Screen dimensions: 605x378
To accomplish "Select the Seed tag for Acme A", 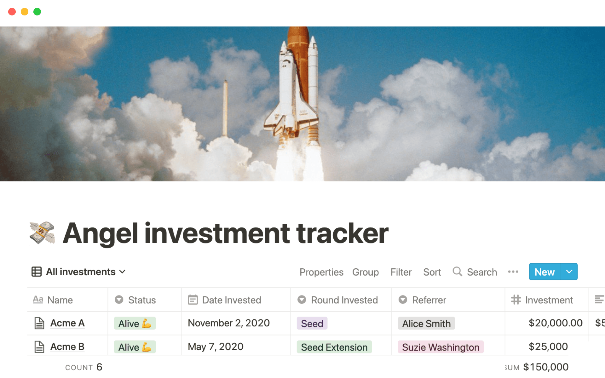I will 312,323.
